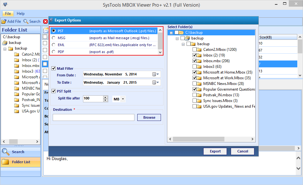The image size is (303, 185).
Task: Click the Sync Issues.Mbox folder icon in the Select Folder(s) tree
Action: [199, 101]
